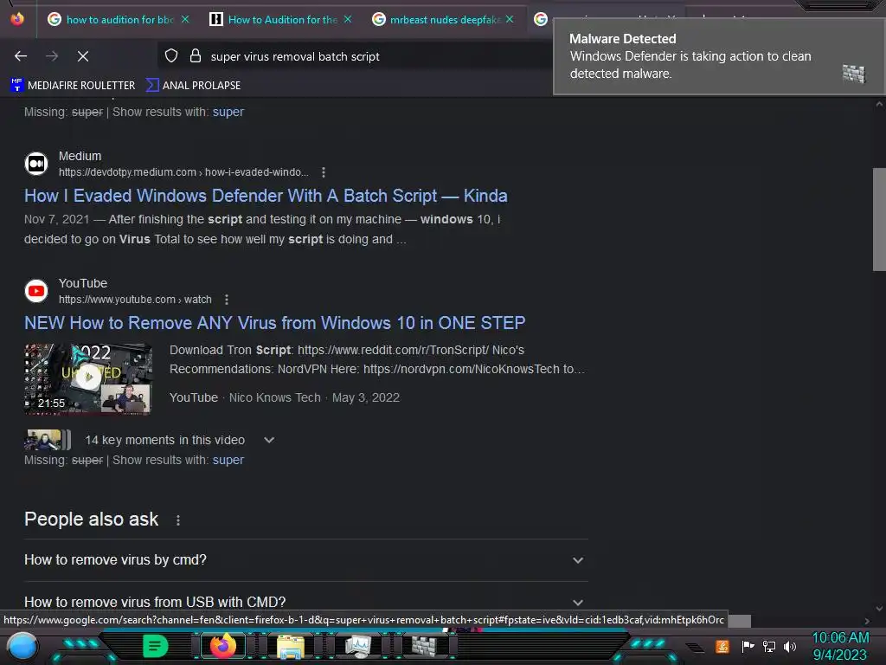Click the address bar search text

[295, 56]
